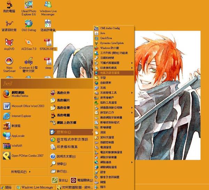Viewport: 209px width, 190px height.
Task: Open 日期和時間 settings item
Action: coord(114,58)
